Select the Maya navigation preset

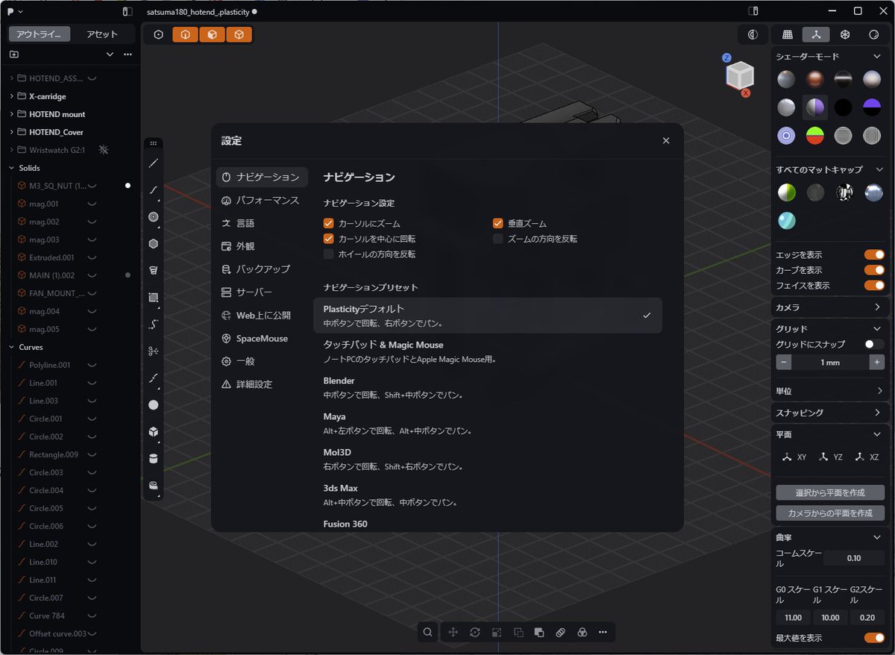tap(488, 423)
